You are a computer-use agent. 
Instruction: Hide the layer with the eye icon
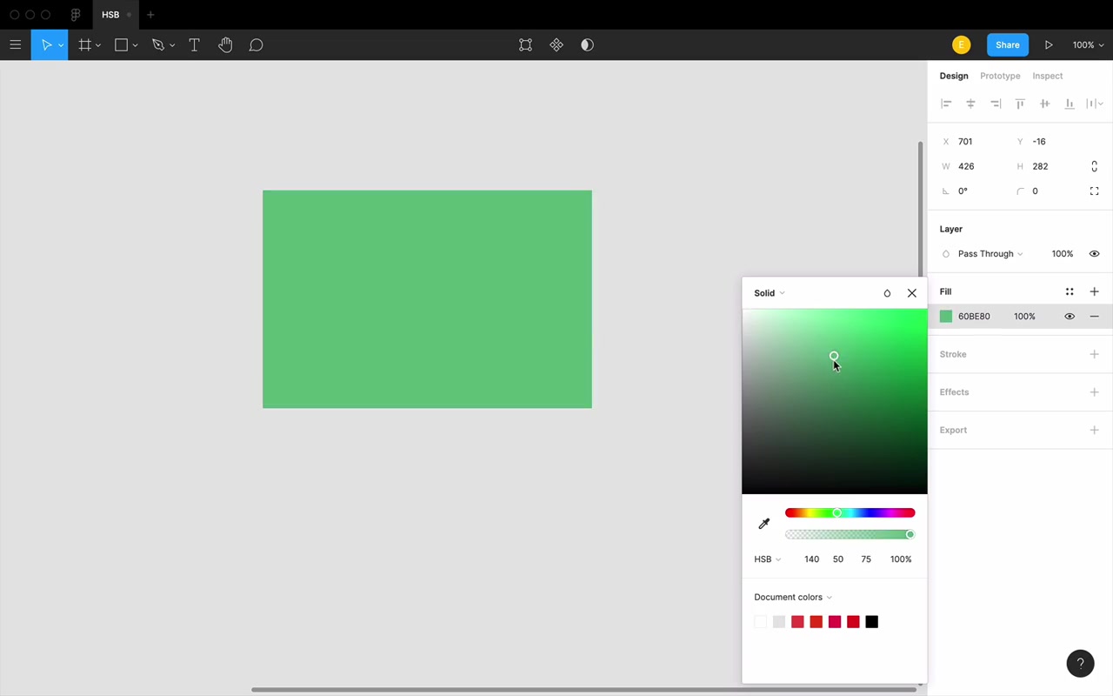1094,254
